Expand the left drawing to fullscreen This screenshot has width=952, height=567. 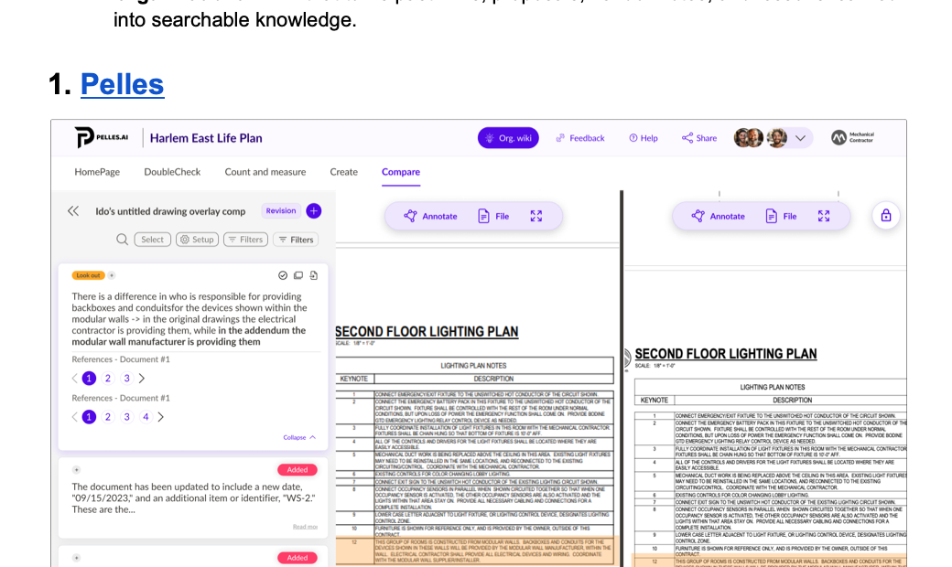pyautogui.click(x=536, y=217)
